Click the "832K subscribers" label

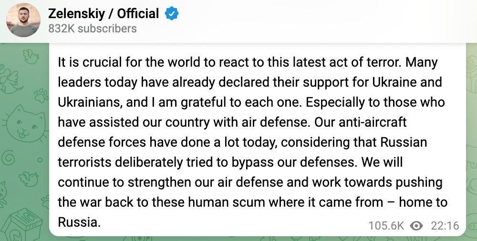pos(92,29)
